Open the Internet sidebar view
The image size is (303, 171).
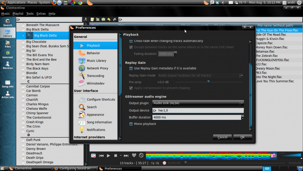click(8, 55)
